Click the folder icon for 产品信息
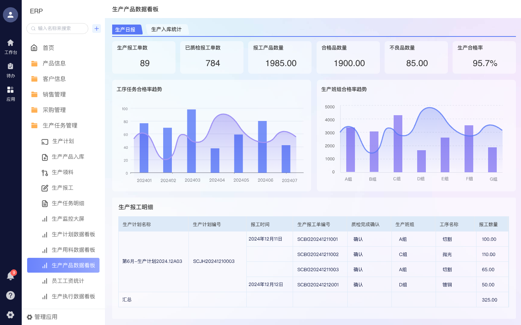 [34, 64]
